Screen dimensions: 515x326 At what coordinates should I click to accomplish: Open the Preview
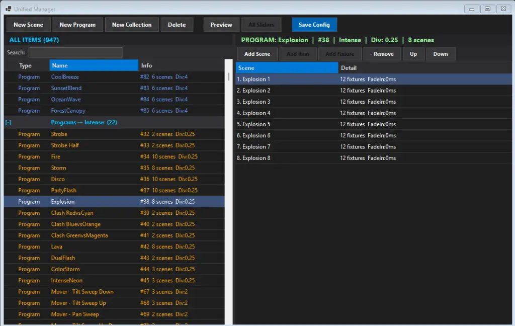pos(221,25)
